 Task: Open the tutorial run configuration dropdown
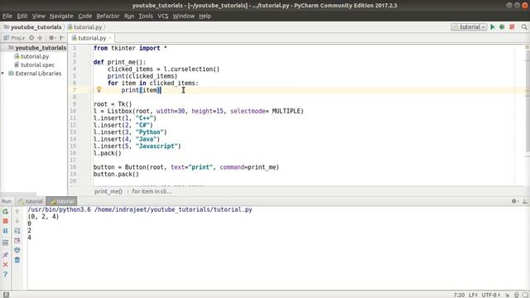pyautogui.click(x=469, y=27)
